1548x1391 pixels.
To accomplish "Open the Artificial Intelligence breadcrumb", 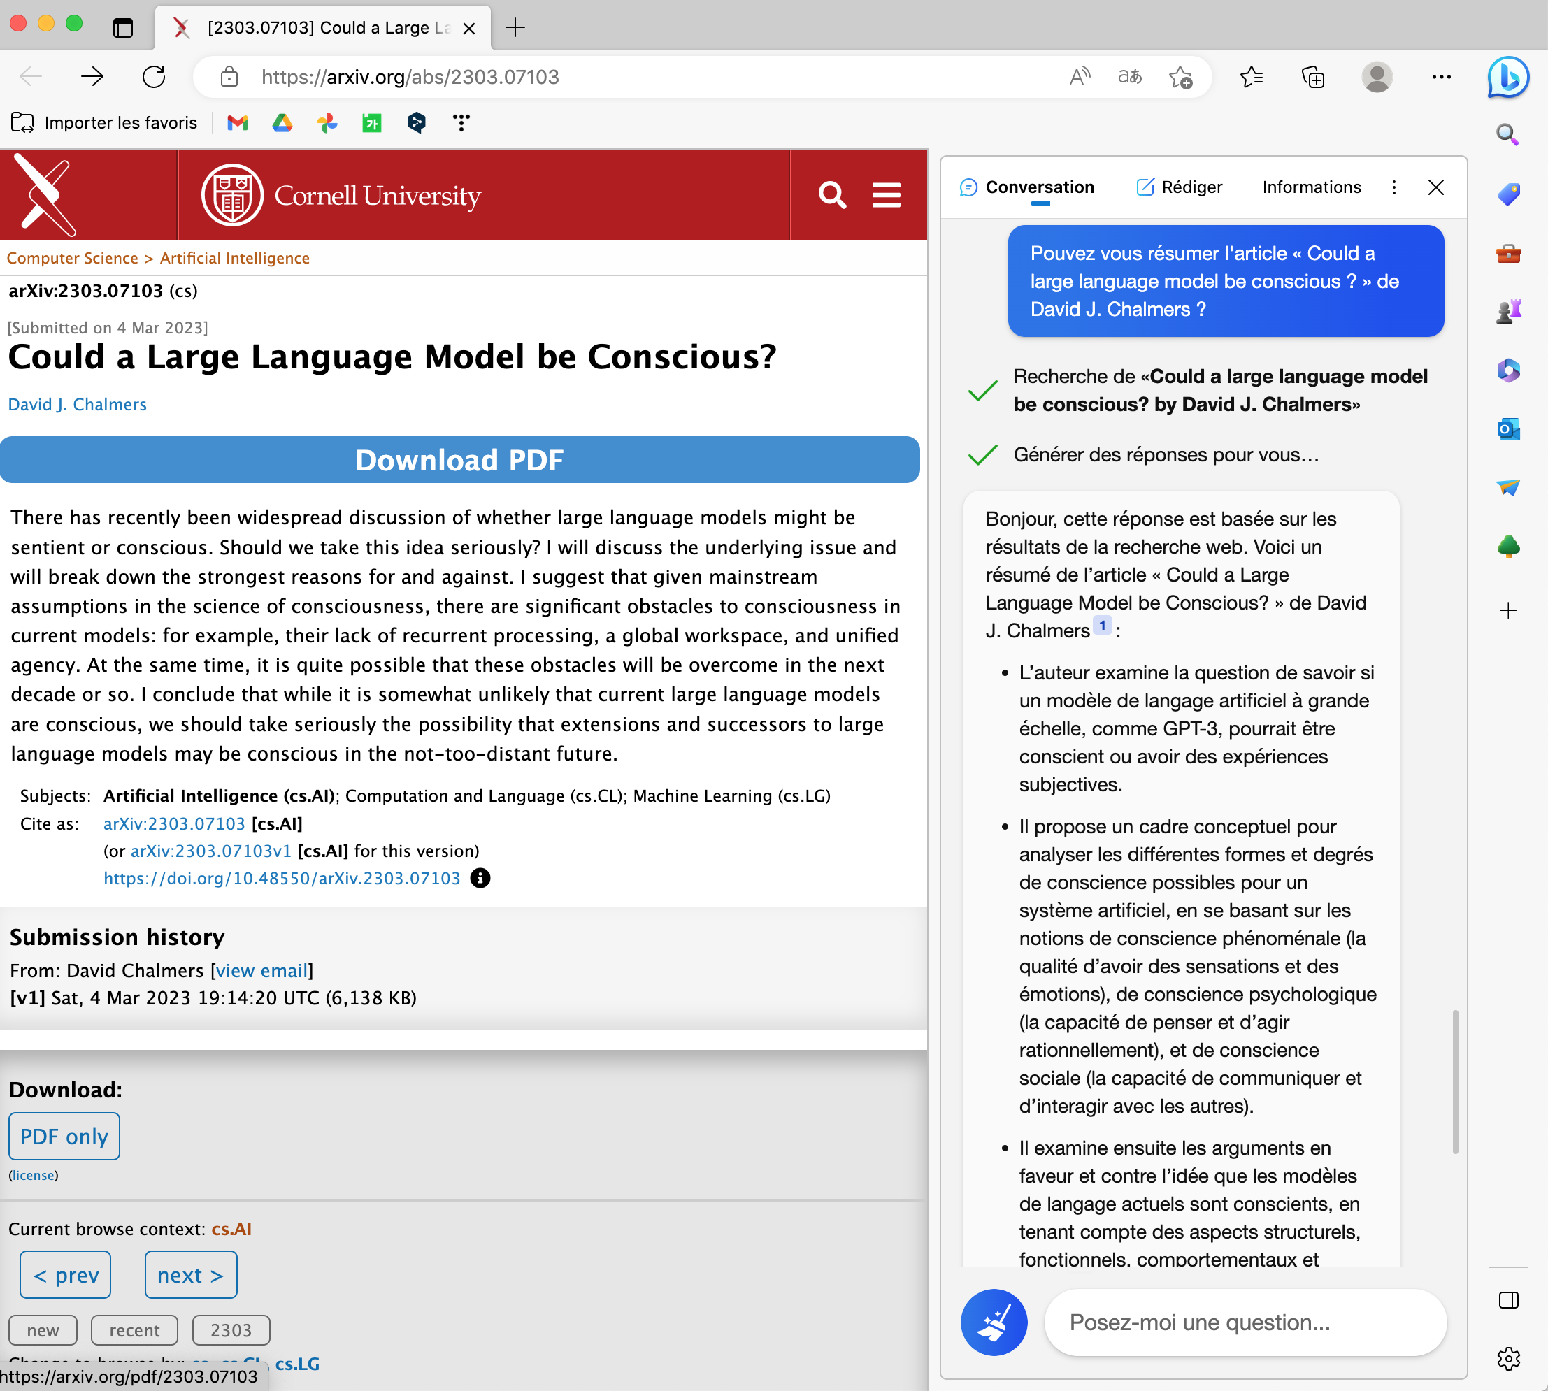I will coord(235,259).
